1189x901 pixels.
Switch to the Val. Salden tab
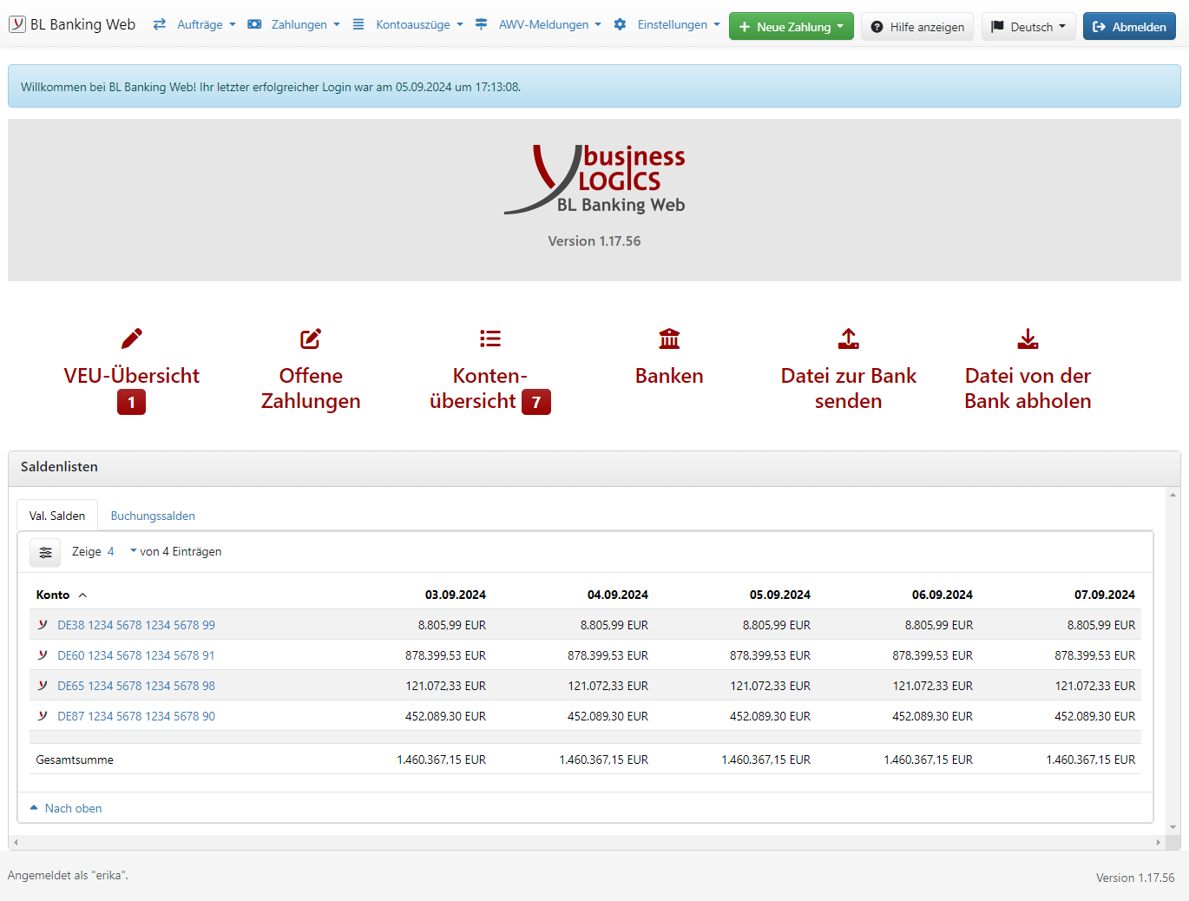57,516
